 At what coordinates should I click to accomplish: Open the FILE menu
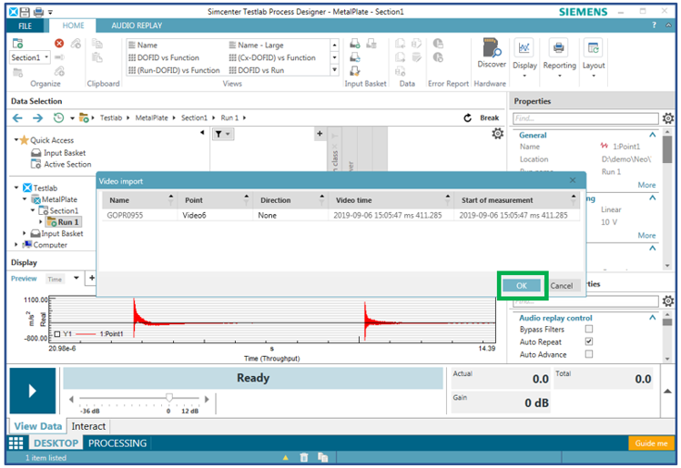[24, 25]
